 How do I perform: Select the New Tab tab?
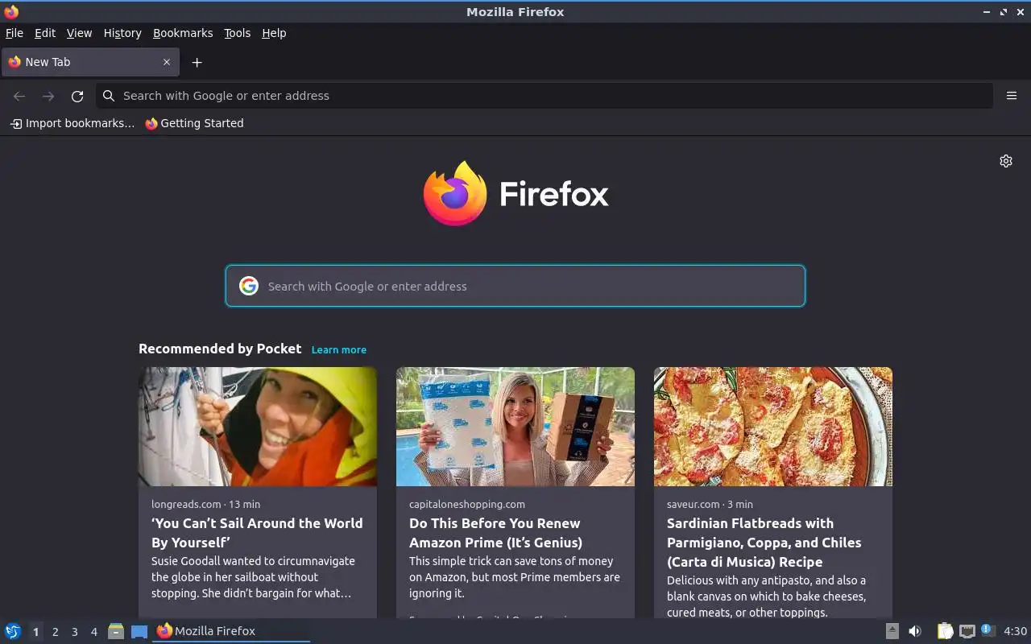(90, 62)
